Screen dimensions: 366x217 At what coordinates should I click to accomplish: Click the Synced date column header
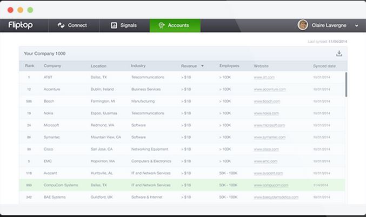[x=324, y=66]
